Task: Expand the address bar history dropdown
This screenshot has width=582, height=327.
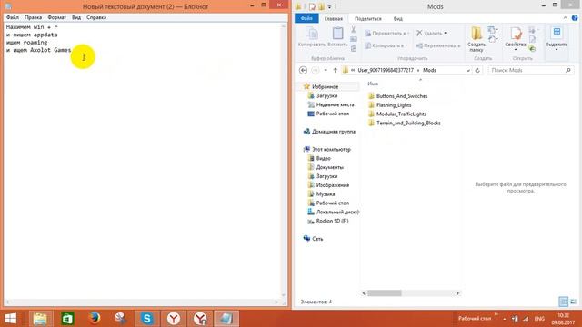Action: point(467,70)
